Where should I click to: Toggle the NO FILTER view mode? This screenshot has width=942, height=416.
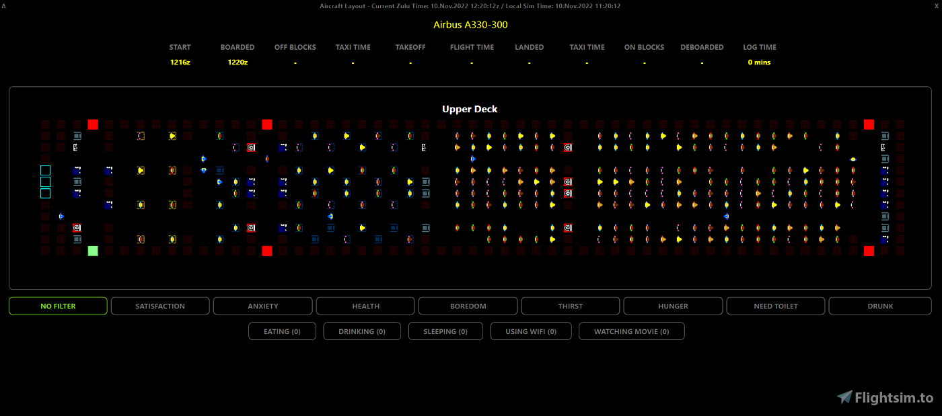pos(58,306)
